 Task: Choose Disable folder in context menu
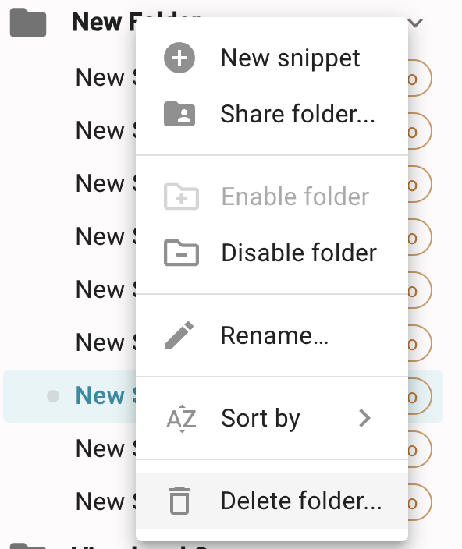coord(272,253)
